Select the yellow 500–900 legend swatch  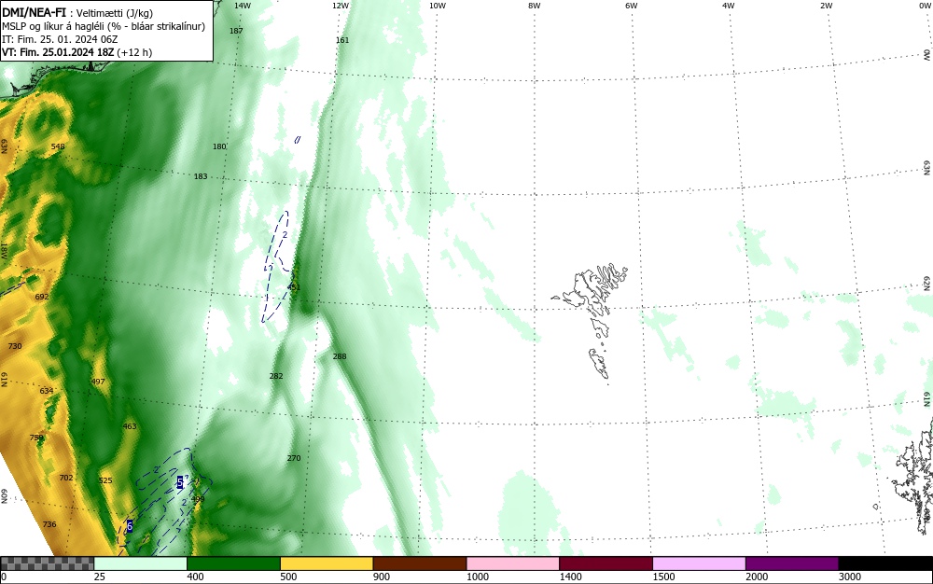tap(327, 563)
